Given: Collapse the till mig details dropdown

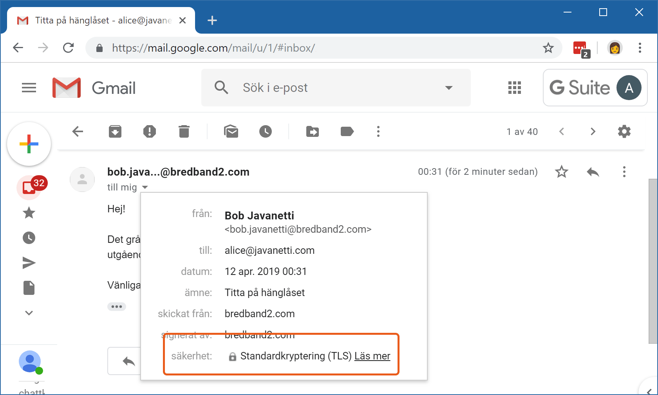Looking at the screenshot, I should 145,187.
